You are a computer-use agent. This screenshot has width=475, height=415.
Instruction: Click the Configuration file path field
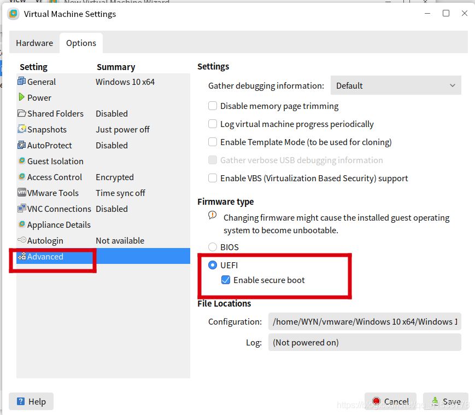pos(365,321)
